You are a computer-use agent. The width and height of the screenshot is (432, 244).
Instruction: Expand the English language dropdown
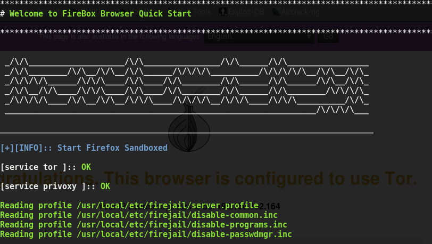(259, 36)
